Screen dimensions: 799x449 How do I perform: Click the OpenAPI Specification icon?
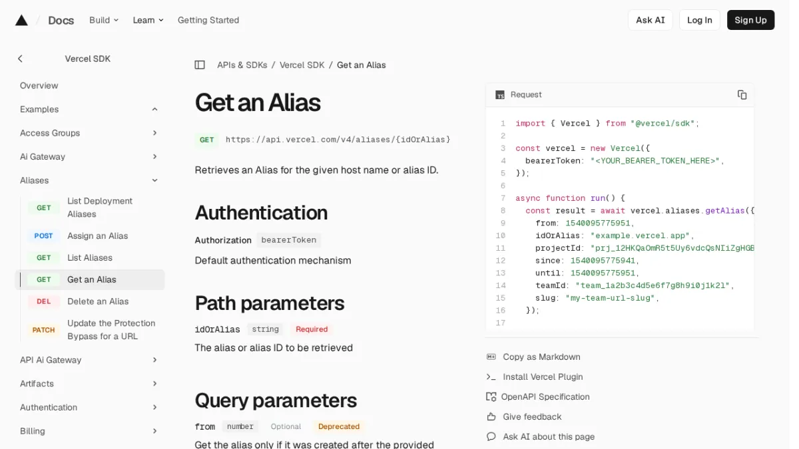point(491,396)
